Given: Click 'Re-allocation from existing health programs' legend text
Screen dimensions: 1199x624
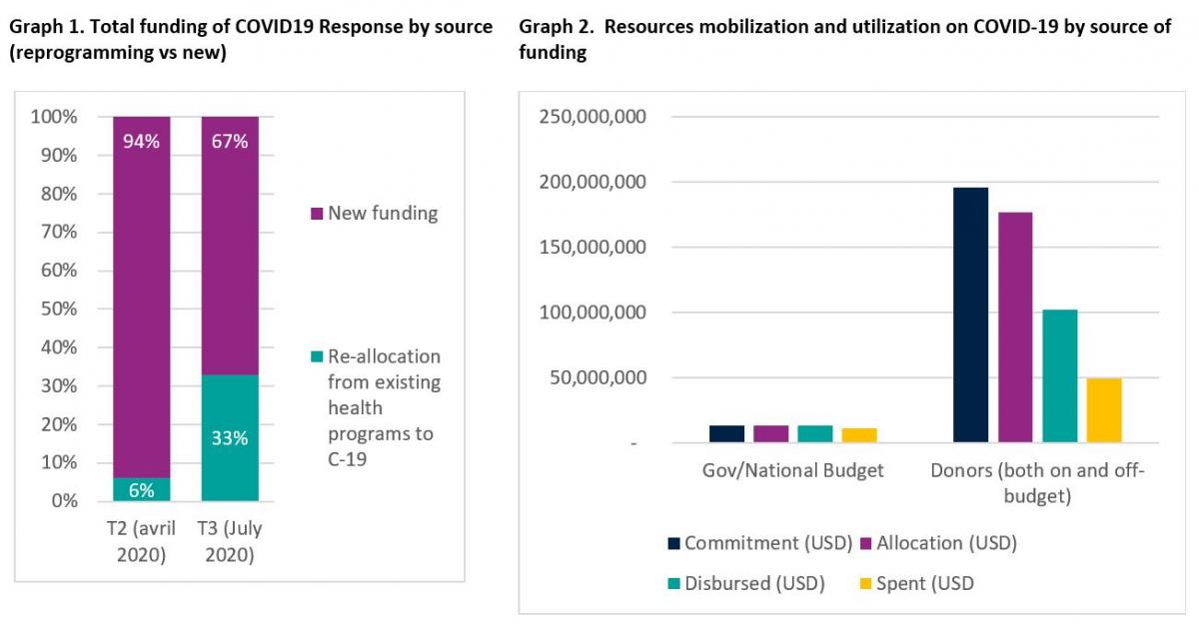Looking at the screenshot, I should coord(384,408).
